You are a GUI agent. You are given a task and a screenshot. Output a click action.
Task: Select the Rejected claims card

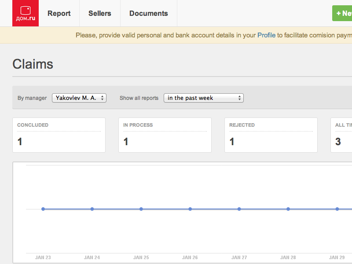coord(271,135)
